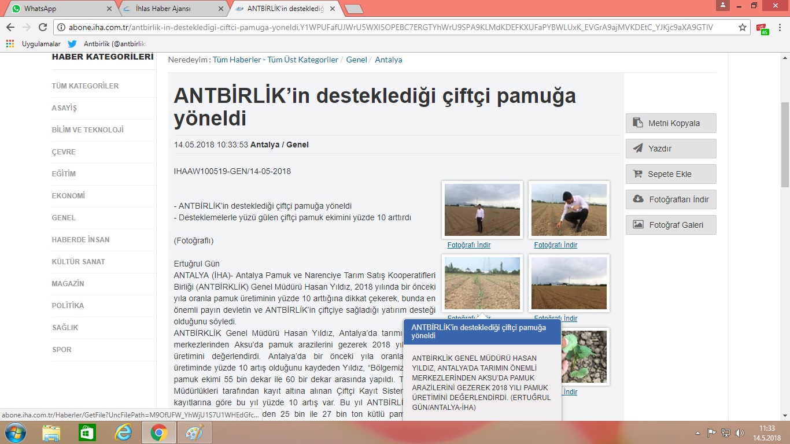Open File Explorer from the taskbar
The height and width of the screenshot is (444, 790).
pyautogui.click(x=51, y=432)
